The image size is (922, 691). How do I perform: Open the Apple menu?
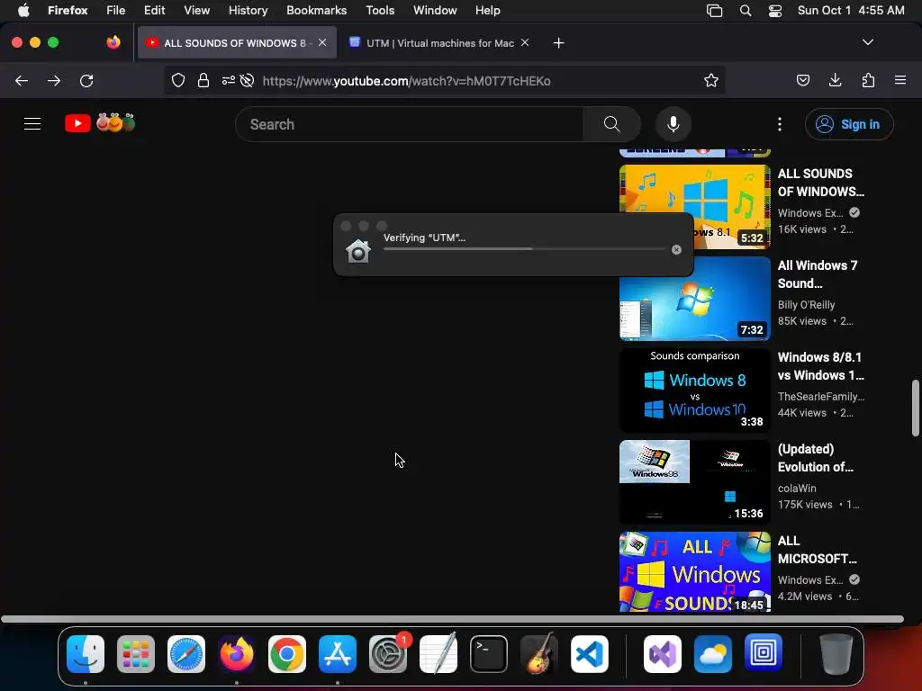23,10
